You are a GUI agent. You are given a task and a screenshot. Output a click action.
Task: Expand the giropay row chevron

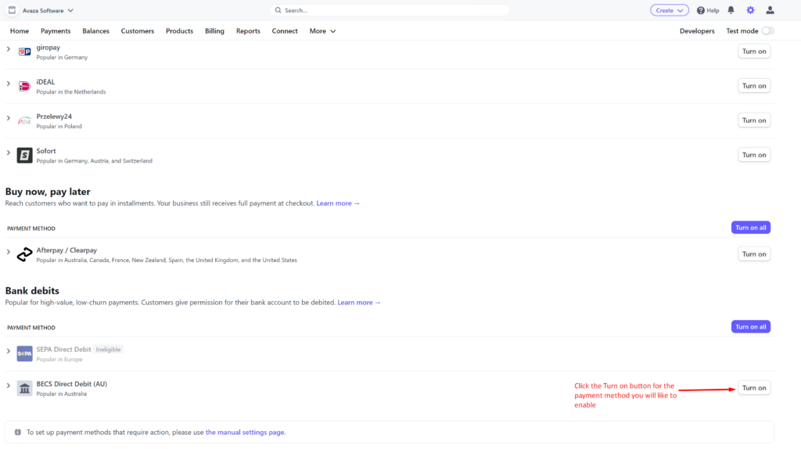(x=8, y=49)
